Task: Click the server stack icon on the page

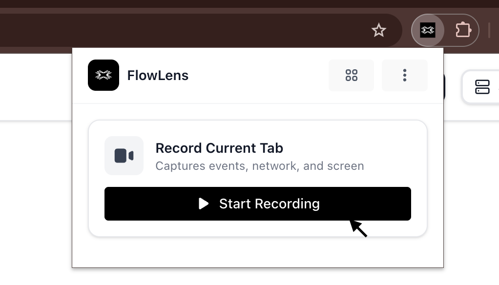Action: tap(482, 87)
